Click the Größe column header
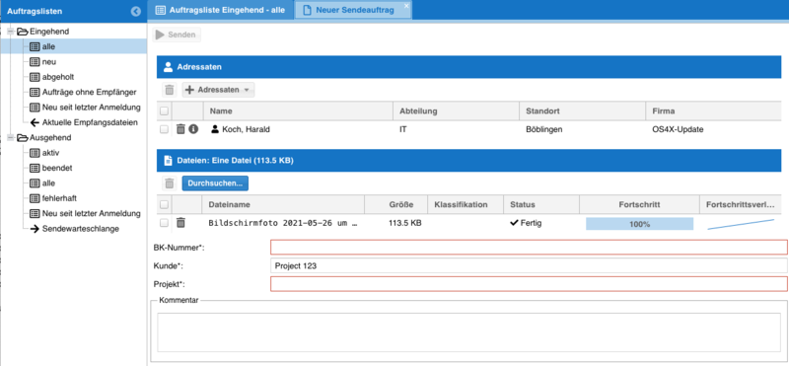This screenshot has width=789, height=366. 395,204
